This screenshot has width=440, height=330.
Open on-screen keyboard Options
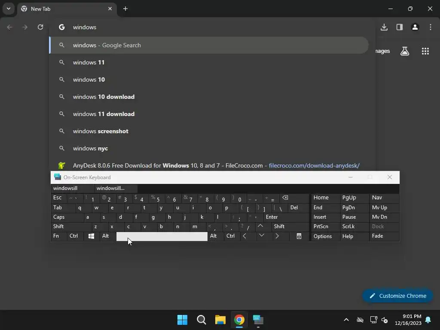pos(325,236)
